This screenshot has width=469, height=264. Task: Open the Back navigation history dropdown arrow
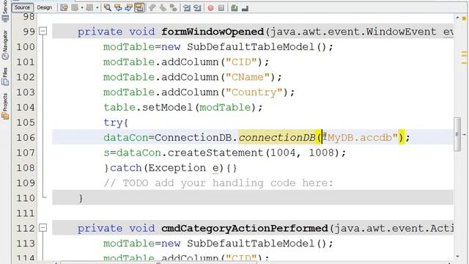coord(82,8)
